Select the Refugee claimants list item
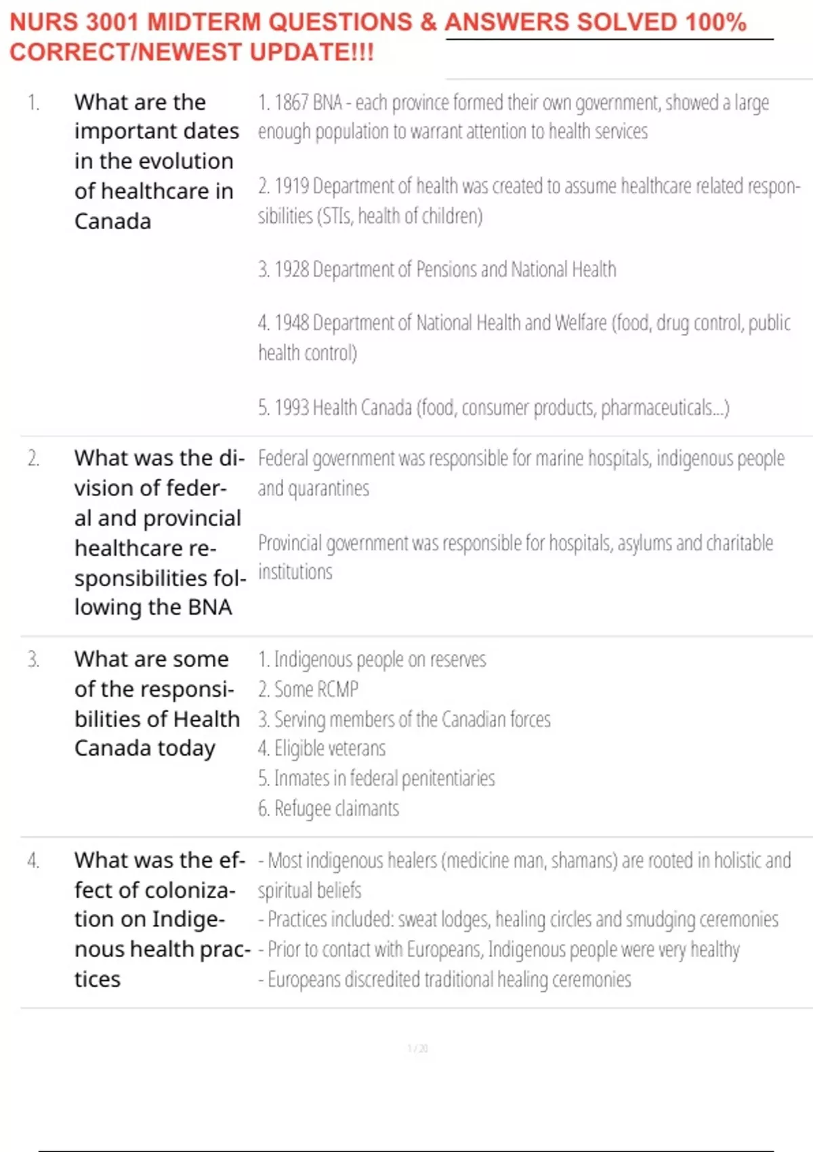 [329, 808]
